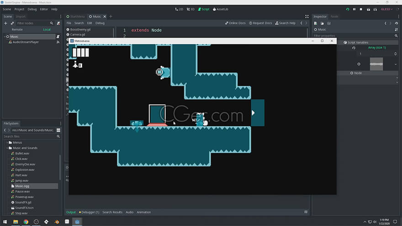The image size is (402, 226).
Task: Open the Scene menu
Action: pyautogui.click(x=7, y=9)
